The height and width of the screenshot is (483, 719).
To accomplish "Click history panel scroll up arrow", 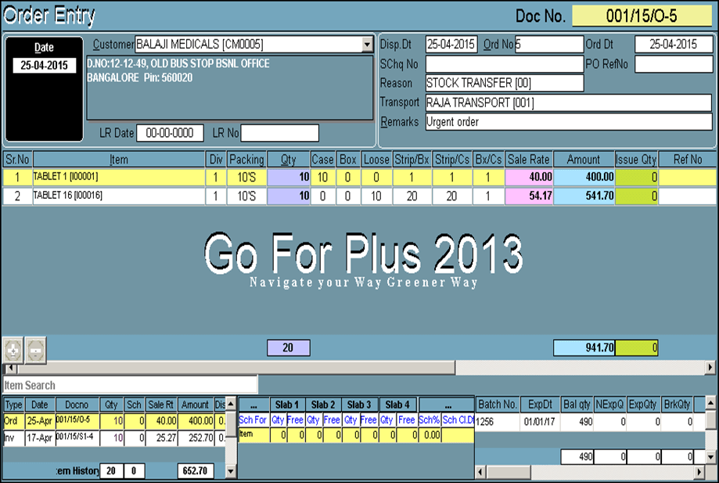I will click(231, 404).
